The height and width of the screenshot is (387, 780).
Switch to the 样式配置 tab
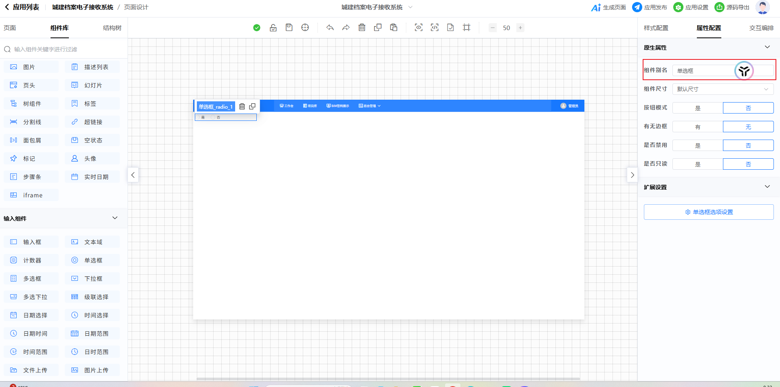656,28
